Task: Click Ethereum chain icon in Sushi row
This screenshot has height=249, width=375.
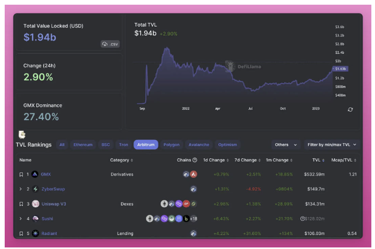Action: pos(150,219)
